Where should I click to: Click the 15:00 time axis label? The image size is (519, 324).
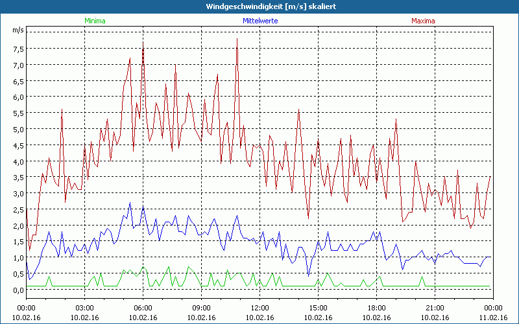pyautogui.click(x=319, y=308)
